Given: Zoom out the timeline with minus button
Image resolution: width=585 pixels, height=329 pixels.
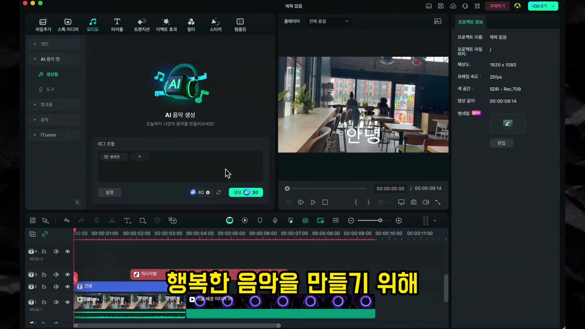Looking at the screenshot, I should click(351, 221).
